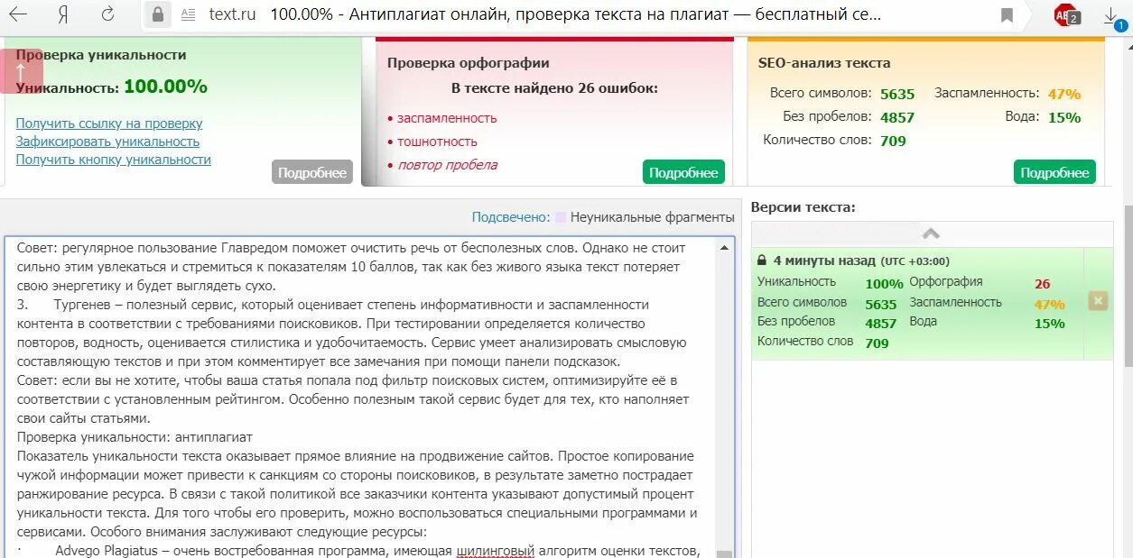Click grey 'Подробнее' button in uniqueness panel
1133x558 pixels.
pyautogui.click(x=312, y=173)
